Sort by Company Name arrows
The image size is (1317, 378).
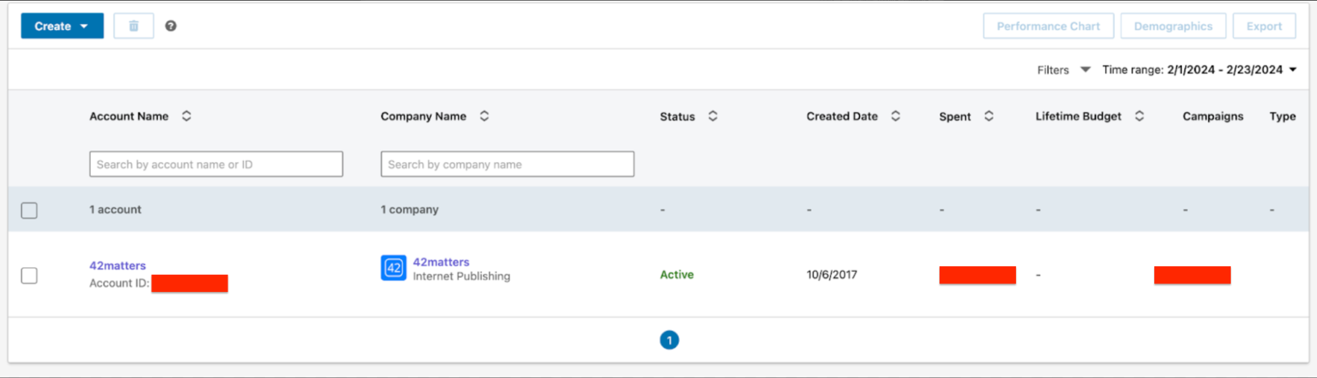[484, 116]
